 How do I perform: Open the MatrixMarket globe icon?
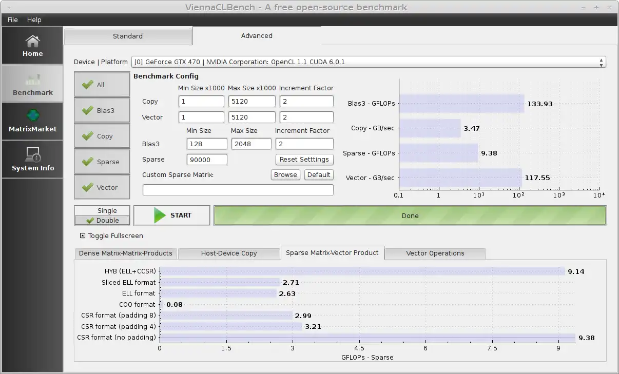[x=32, y=115]
